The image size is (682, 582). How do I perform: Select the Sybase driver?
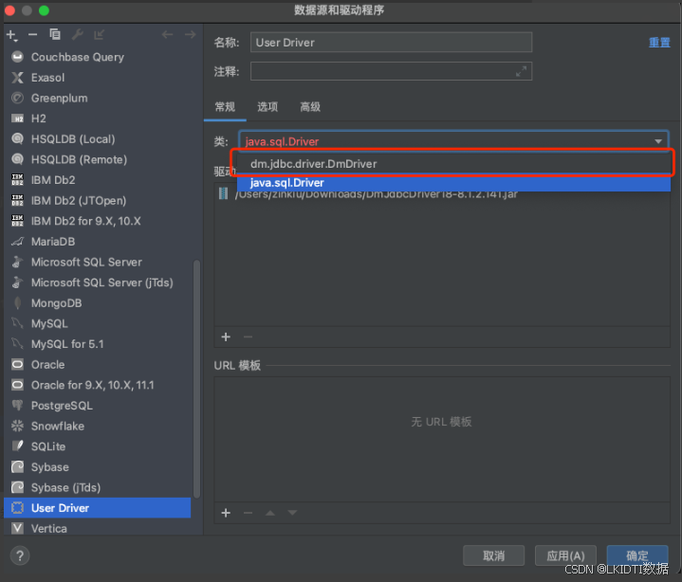pyautogui.click(x=98, y=466)
